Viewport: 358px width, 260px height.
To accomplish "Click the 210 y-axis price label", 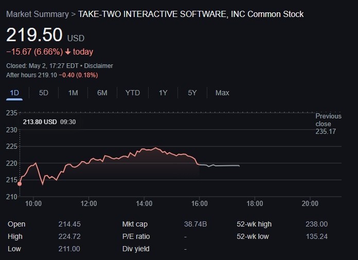I will pyautogui.click(x=12, y=197).
